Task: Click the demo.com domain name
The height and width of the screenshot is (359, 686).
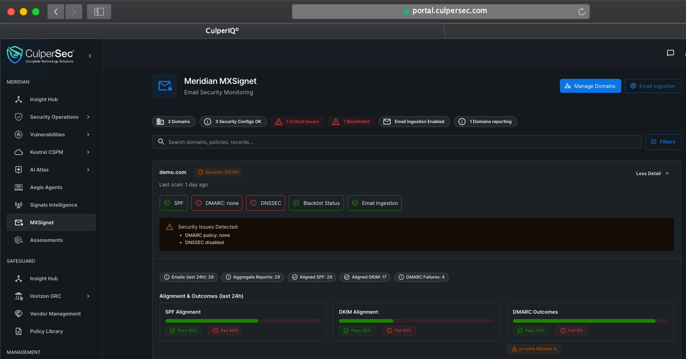Action: click(173, 172)
